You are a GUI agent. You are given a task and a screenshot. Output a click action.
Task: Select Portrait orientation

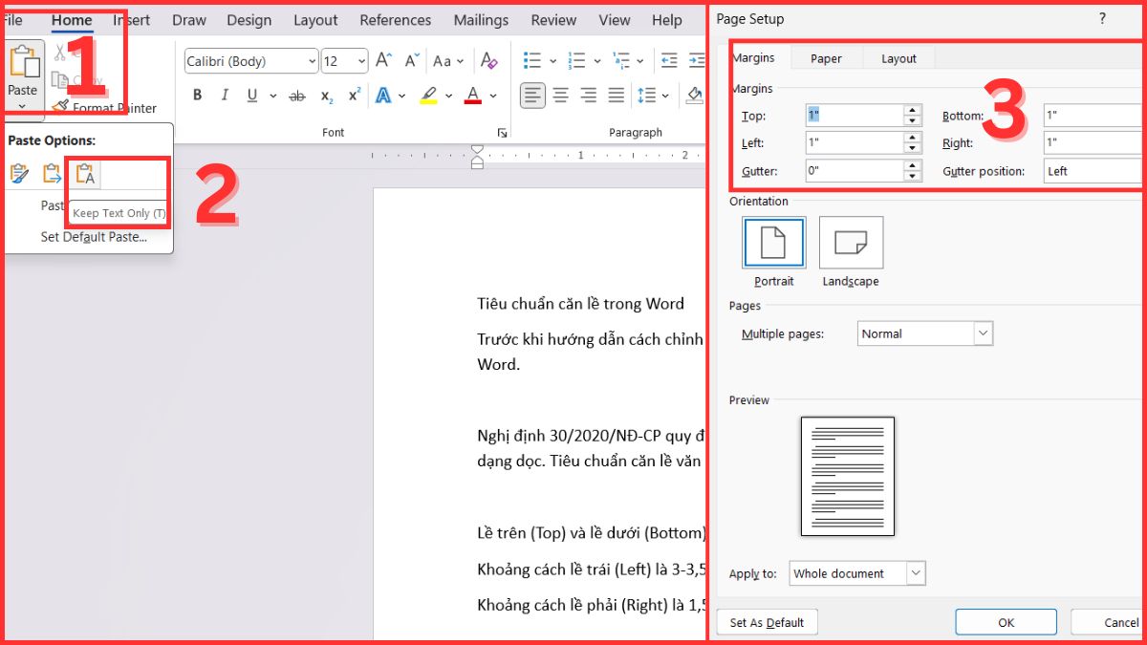tap(773, 243)
